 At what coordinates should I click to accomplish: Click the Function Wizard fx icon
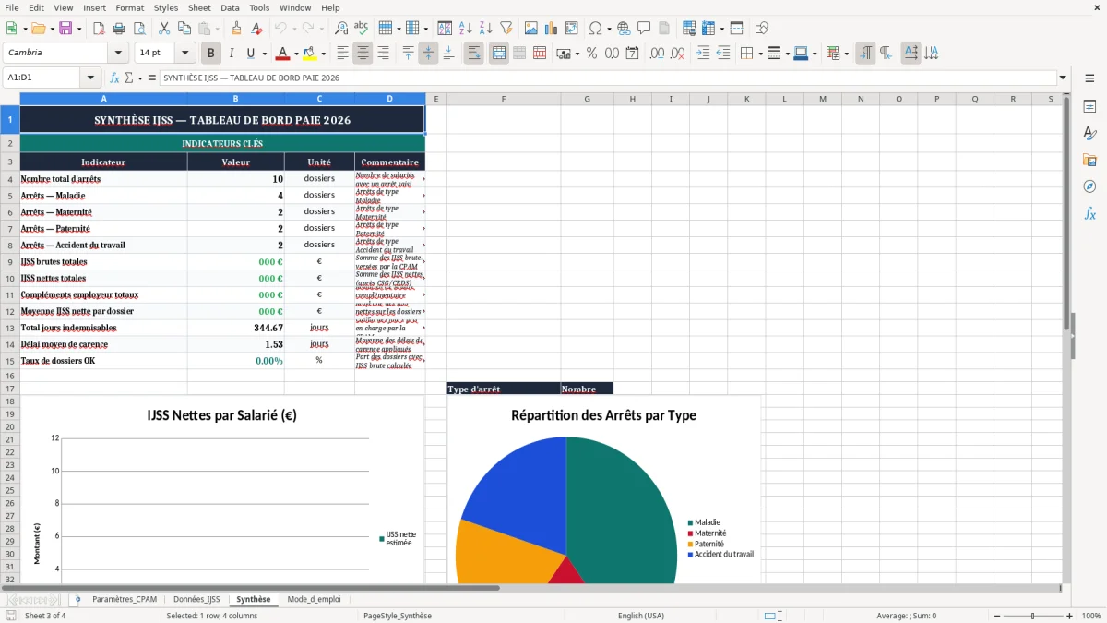[114, 78]
